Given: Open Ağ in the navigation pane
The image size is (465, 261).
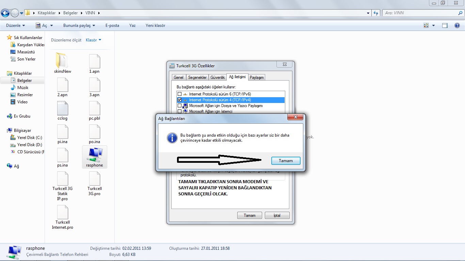Looking at the screenshot, I should tap(16, 166).
